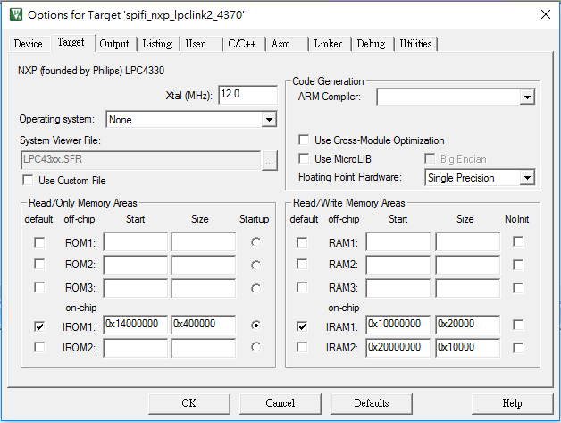This screenshot has width=561, height=423.
Task: Select IROM1 Startup radio button
Action: pos(255,326)
